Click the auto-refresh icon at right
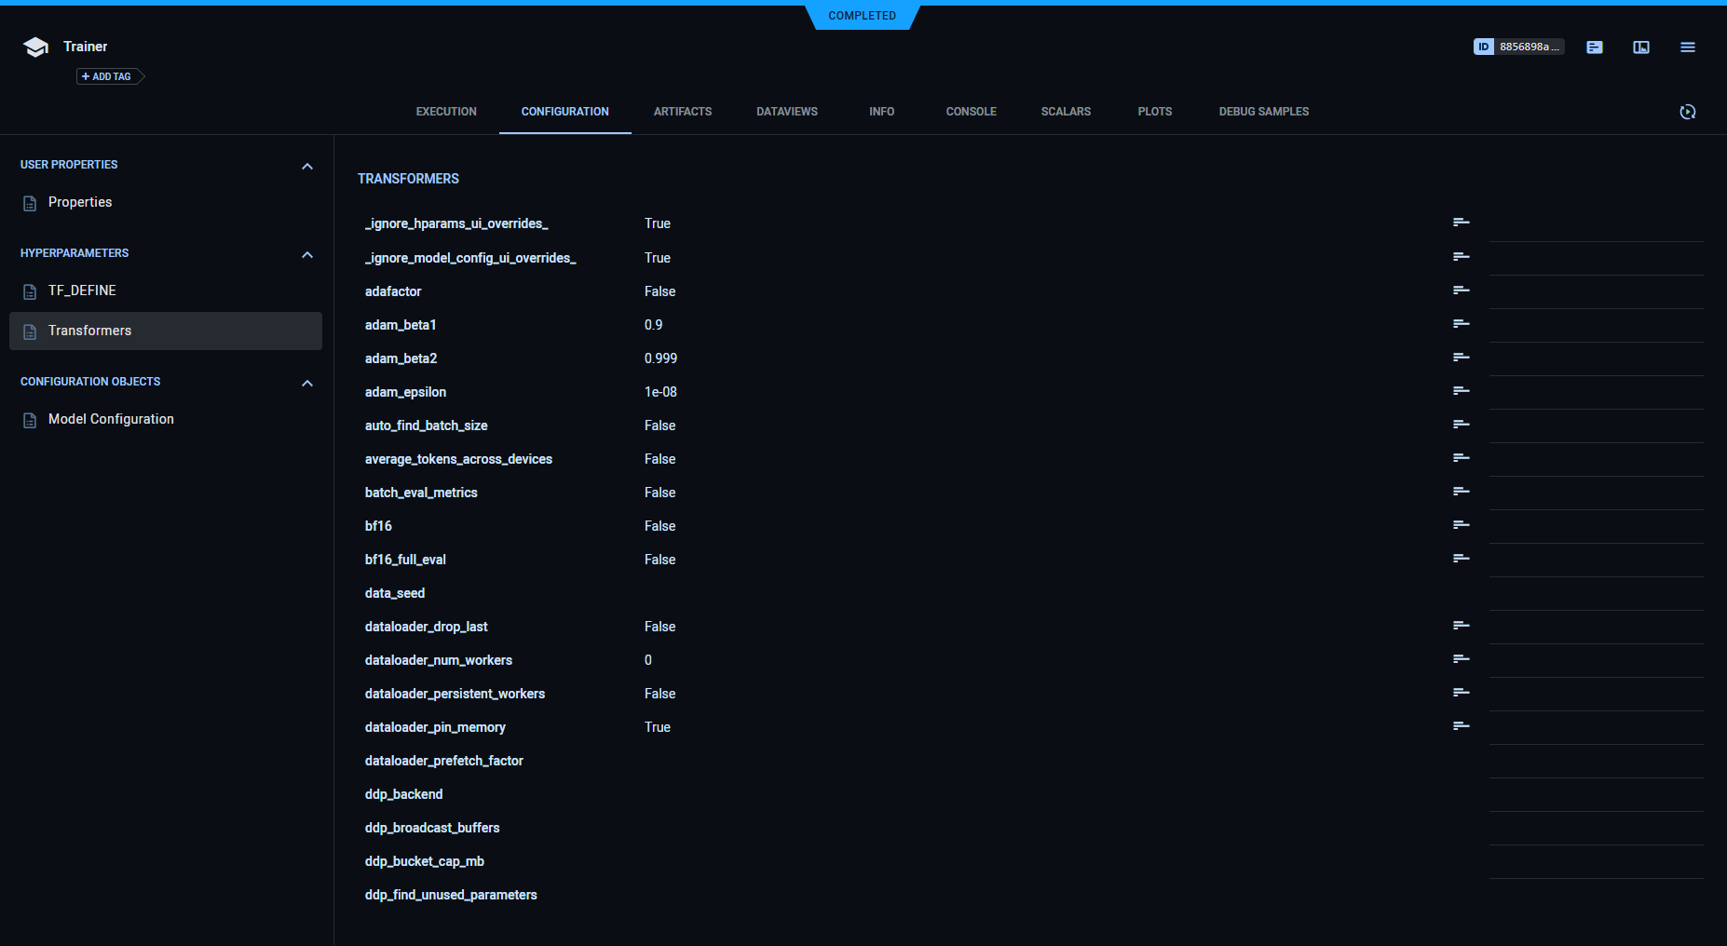The width and height of the screenshot is (1727, 946). point(1687,112)
